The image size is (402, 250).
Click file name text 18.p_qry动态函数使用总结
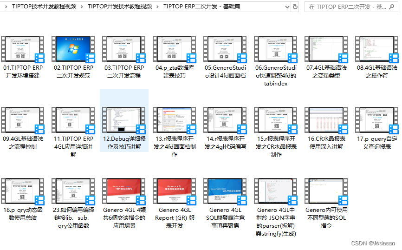tap(23, 214)
